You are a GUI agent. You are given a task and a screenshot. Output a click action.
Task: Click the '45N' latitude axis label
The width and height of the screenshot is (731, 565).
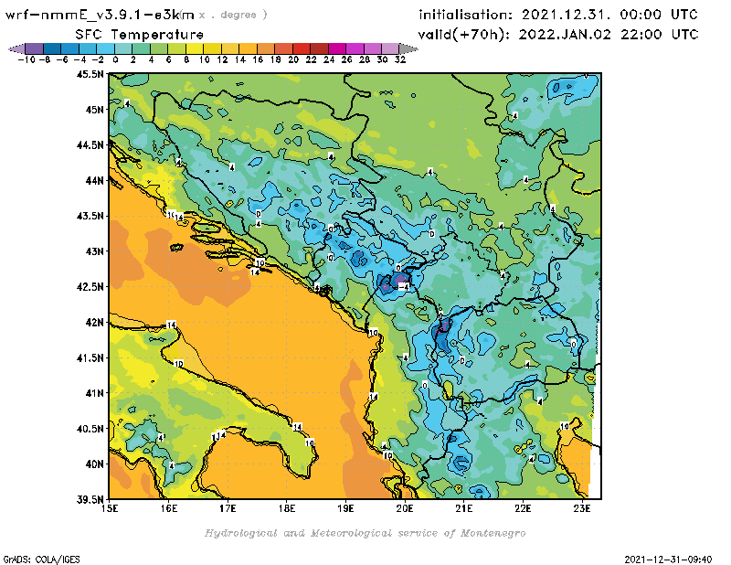tap(94, 110)
